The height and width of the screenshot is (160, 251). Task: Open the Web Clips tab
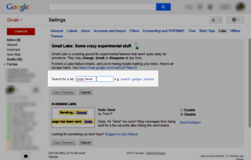pos(207,31)
